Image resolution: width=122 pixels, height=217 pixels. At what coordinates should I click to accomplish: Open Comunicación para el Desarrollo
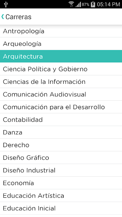(x=61, y=107)
